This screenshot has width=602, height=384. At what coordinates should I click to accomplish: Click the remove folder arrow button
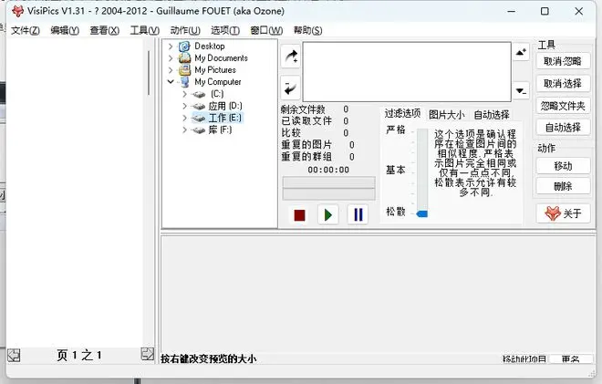290,88
